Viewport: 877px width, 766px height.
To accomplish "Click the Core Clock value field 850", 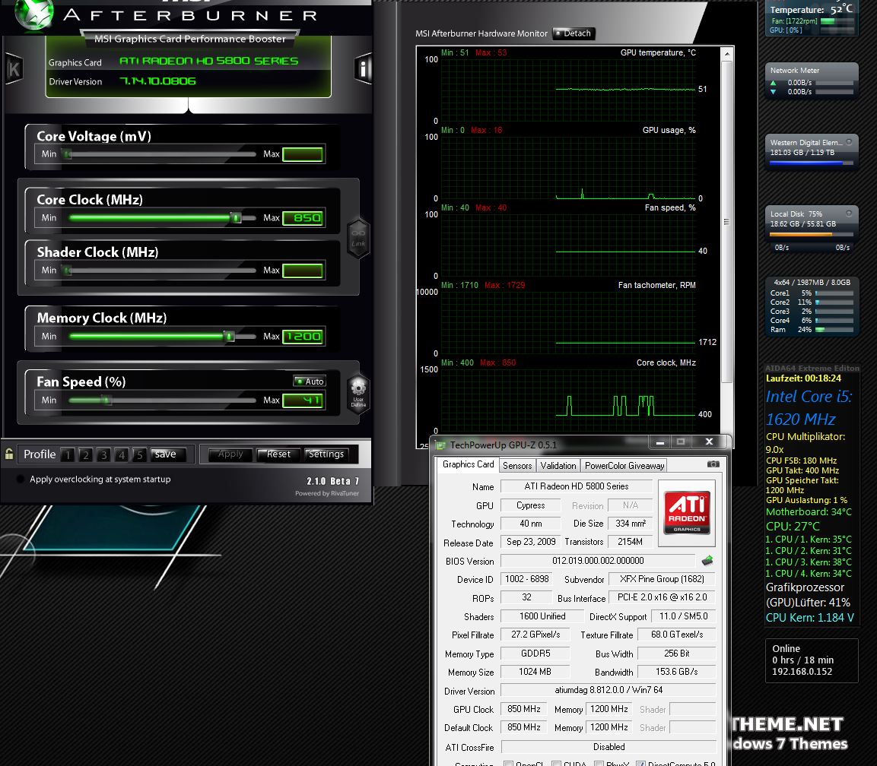I will [x=303, y=218].
